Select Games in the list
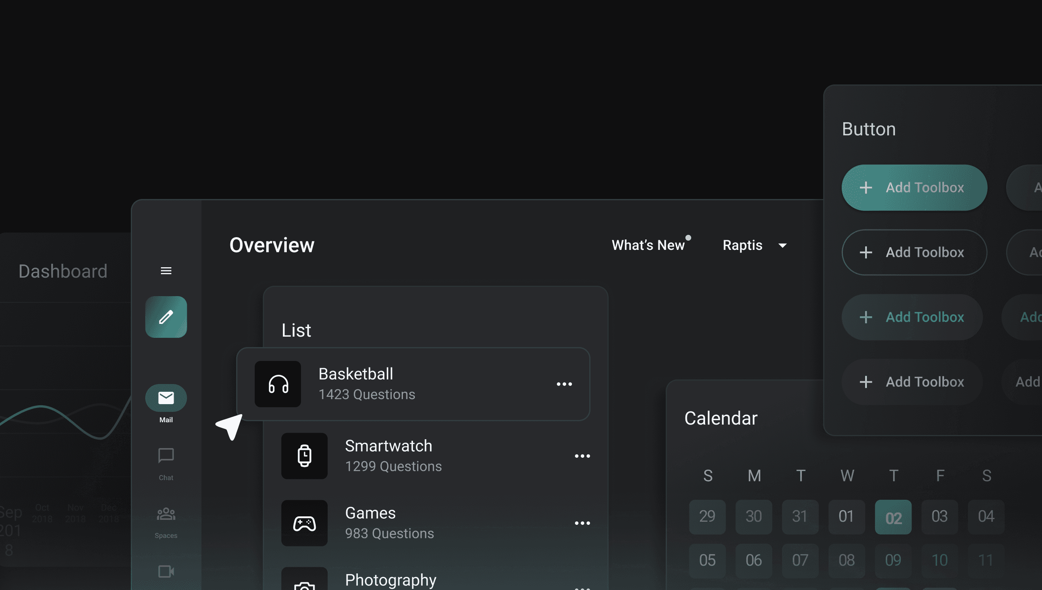 tap(436, 523)
